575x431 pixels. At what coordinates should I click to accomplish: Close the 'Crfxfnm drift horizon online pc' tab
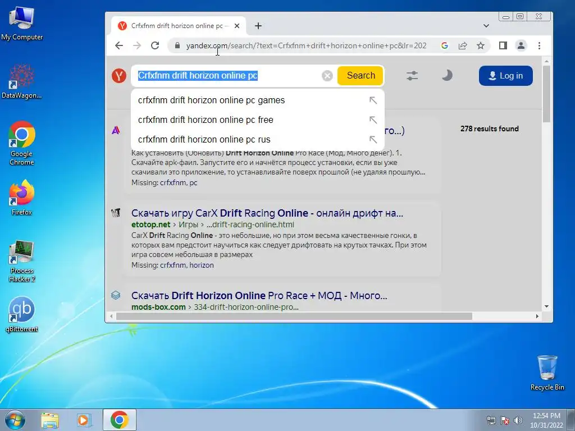tap(237, 26)
